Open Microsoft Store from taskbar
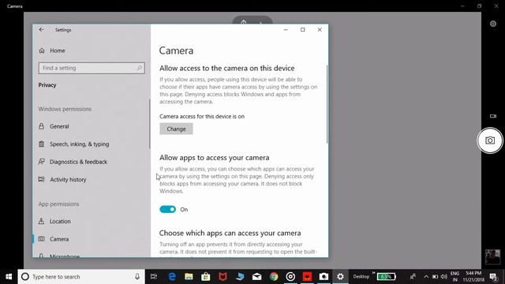The width and height of the screenshot is (505, 284). click(x=205, y=277)
